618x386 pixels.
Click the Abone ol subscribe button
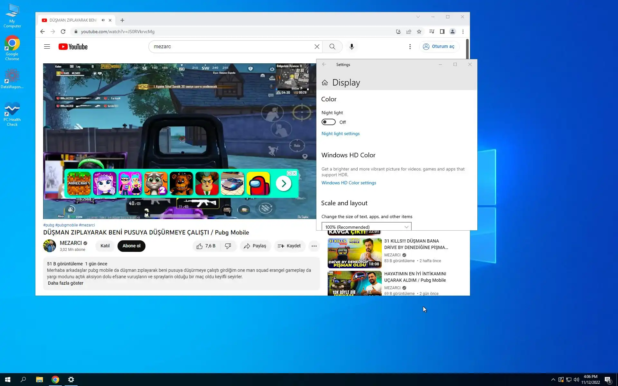coord(131,246)
